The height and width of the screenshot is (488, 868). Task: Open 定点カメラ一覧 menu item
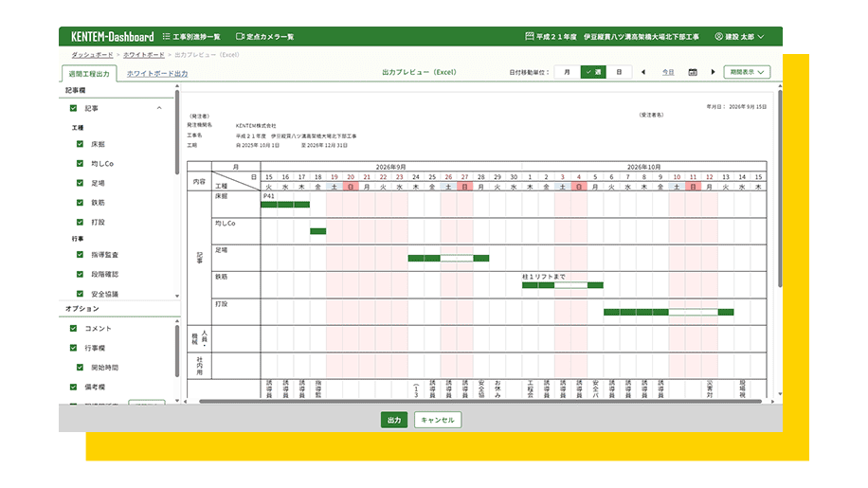(x=269, y=37)
